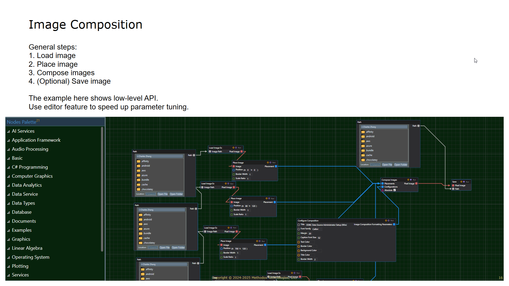Open the Text Color swatch in Configure Composition
This screenshot has width=509, height=286.
pyautogui.click(x=313, y=242)
